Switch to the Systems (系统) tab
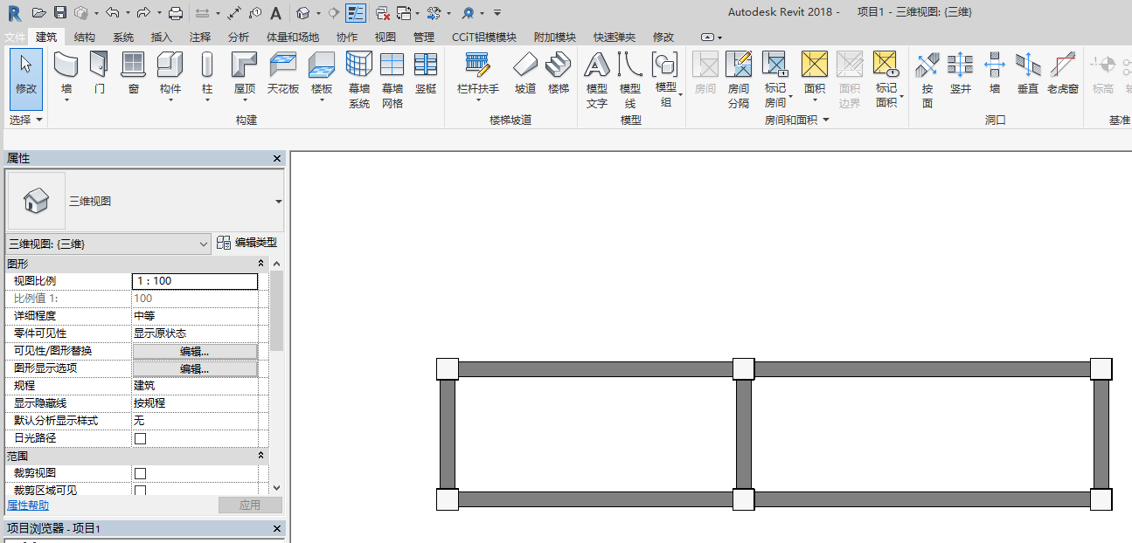Screen dimensions: 1132x543 (x=123, y=38)
